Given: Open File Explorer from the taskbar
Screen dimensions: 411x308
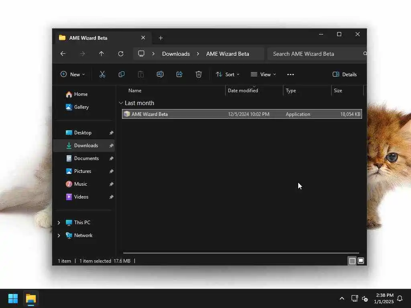Looking at the screenshot, I should (31, 298).
